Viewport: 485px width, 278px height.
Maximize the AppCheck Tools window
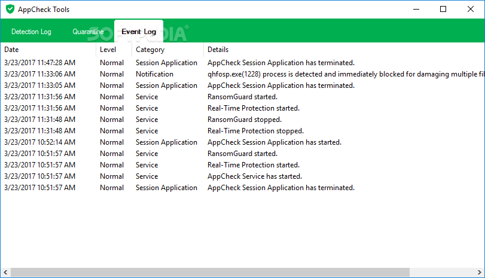coord(443,10)
